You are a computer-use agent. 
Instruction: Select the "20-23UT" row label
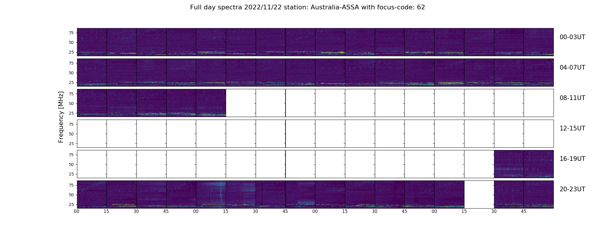[572, 189]
